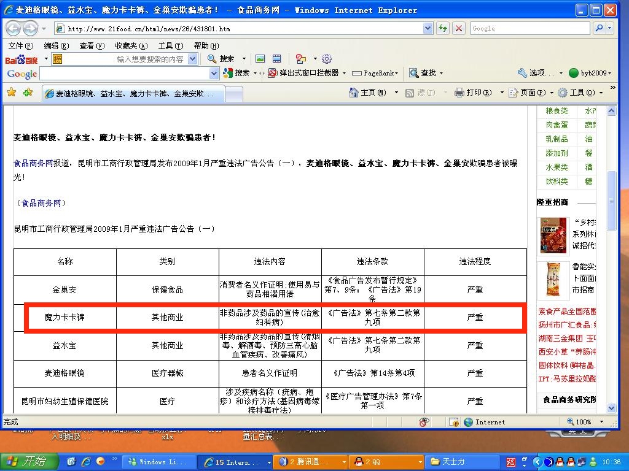The width and height of the screenshot is (629, 471).
Task: Click the Baidu toolbar video search icon
Action: [x=277, y=59]
